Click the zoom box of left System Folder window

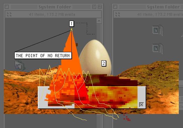coord(94,7)
